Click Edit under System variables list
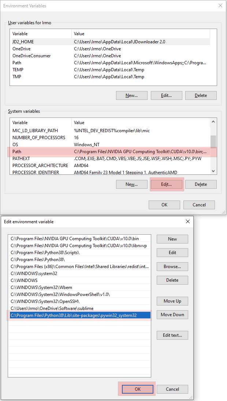 [x=166, y=184]
